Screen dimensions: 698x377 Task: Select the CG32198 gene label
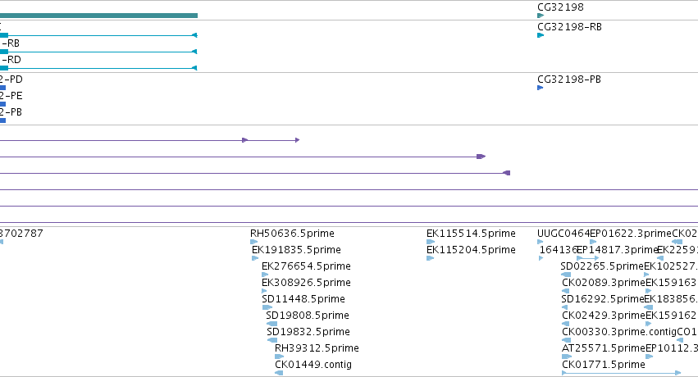click(x=560, y=7)
